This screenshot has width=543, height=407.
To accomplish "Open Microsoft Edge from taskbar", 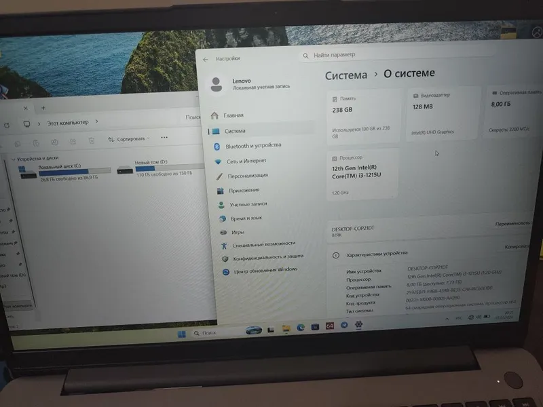I will click(x=301, y=328).
